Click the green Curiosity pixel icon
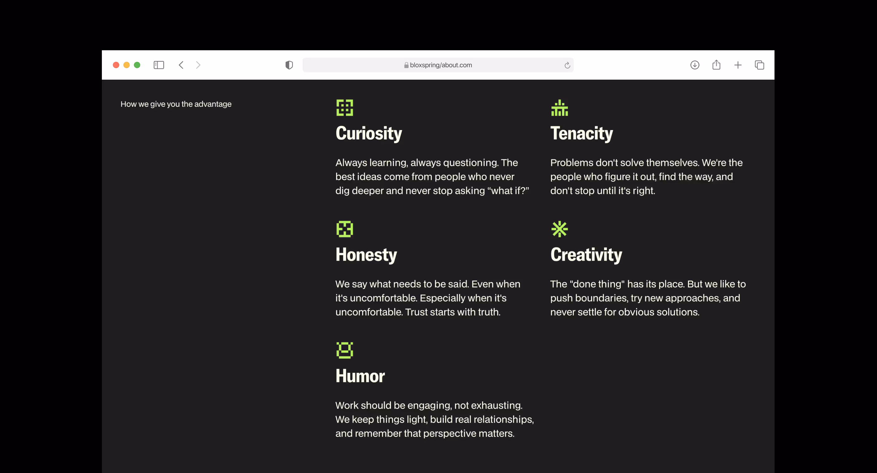 (344, 108)
